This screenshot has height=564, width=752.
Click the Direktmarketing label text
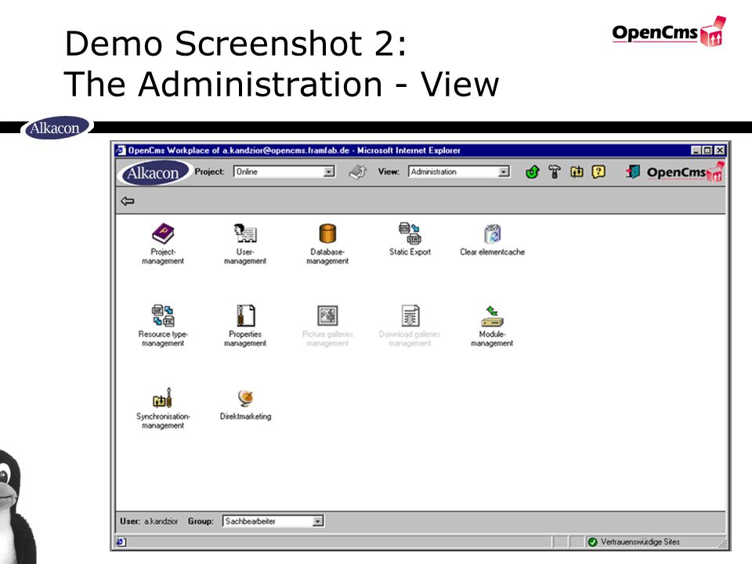tap(245, 416)
